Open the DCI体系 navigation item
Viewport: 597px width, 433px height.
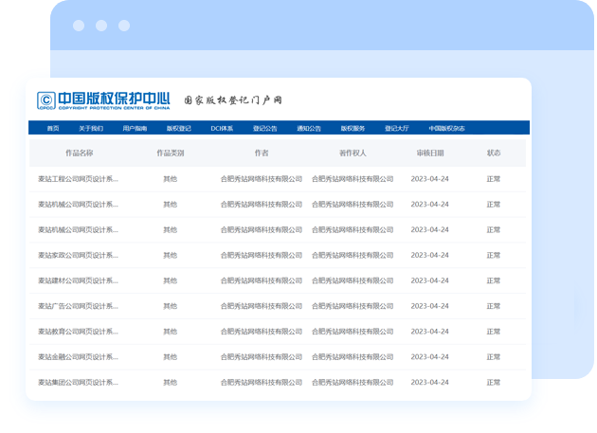(222, 128)
